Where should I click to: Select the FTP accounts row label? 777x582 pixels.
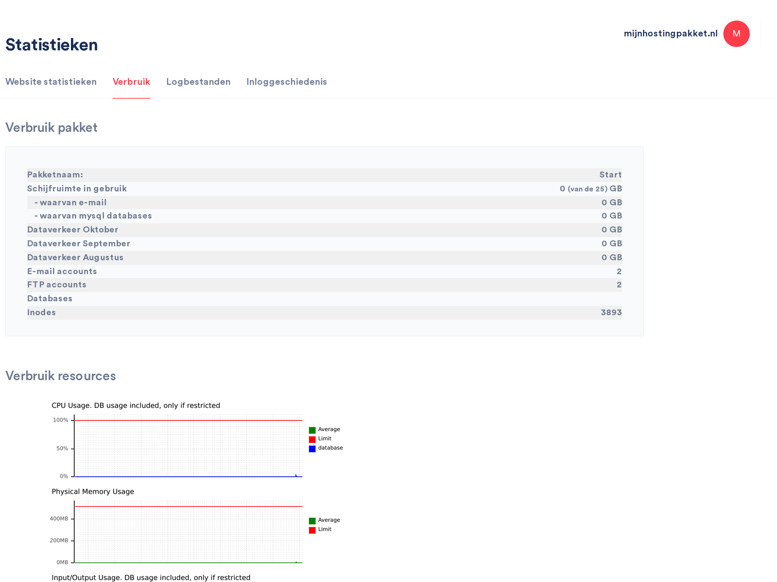tap(57, 285)
